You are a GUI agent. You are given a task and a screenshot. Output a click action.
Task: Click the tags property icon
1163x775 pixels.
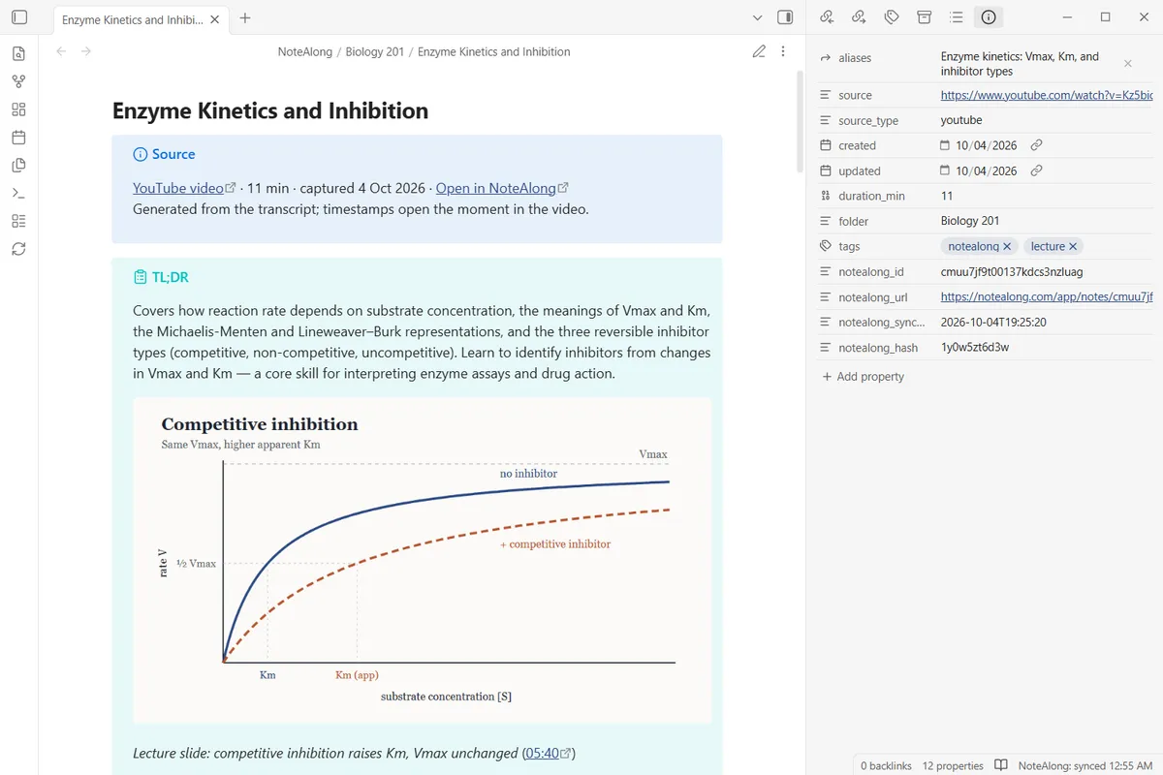(x=826, y=246)
